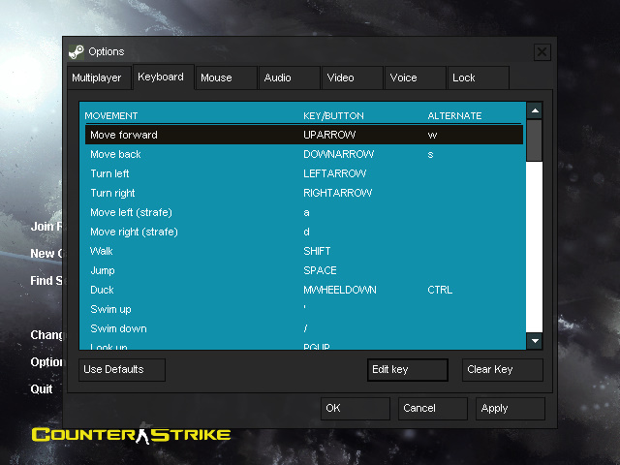This screenshot has width=620, height=465.
Task: Click scrollbar up arrow in key list
Action: (x=534, y=111)
